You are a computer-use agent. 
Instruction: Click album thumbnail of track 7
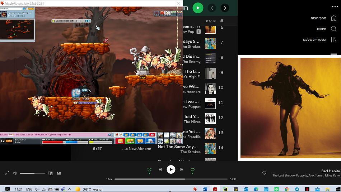tap(210, 43)
